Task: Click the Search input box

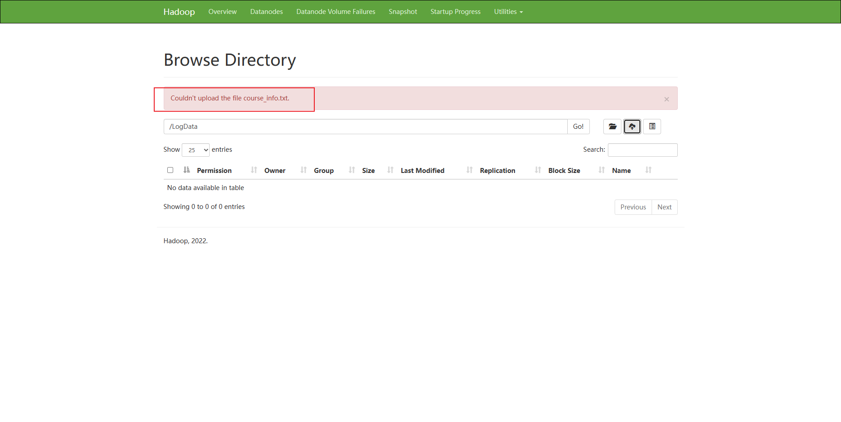Action: click(x=643, y=150)
